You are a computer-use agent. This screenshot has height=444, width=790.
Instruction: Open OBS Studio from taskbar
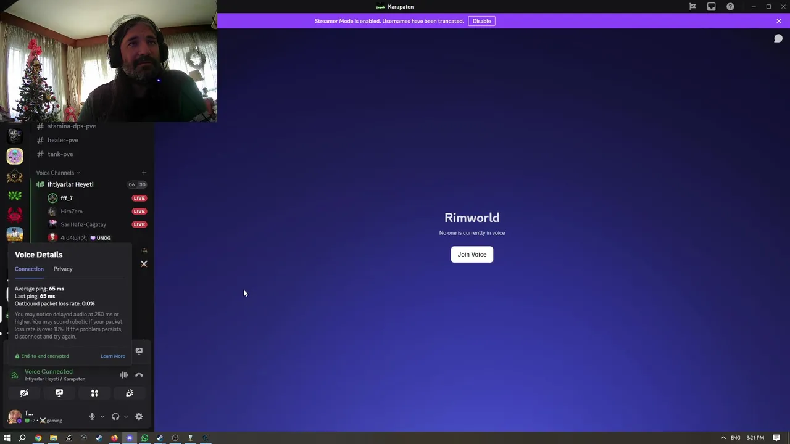pyautogui.click(x=175, y=438)
